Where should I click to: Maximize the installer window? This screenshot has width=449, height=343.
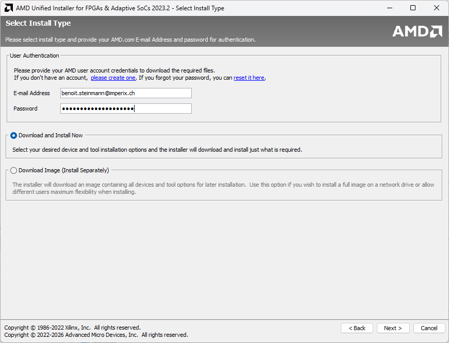tap(413, 8)
